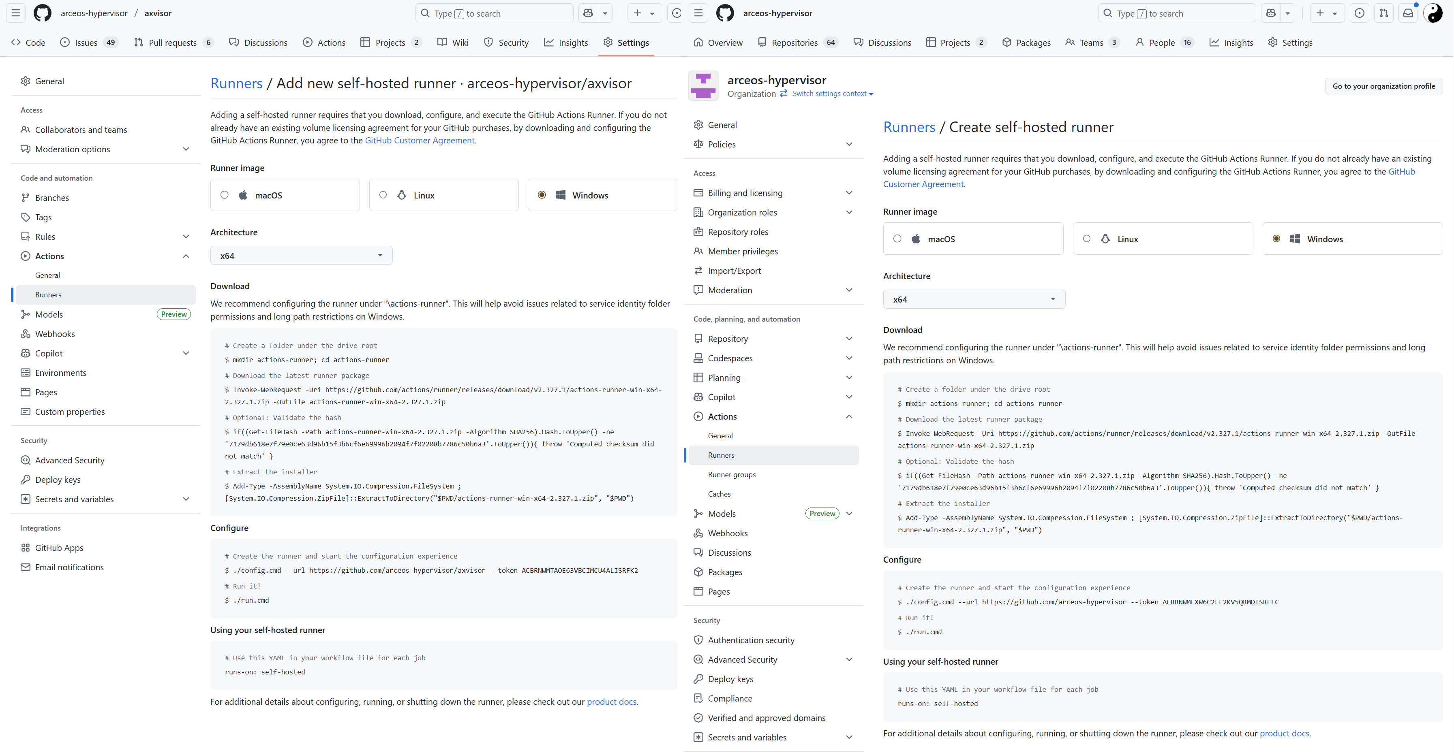The image size is (1454, 755).
Task: Open the pull requests icon in right header
Action: pyautogui.click(x=1383, y=13)
